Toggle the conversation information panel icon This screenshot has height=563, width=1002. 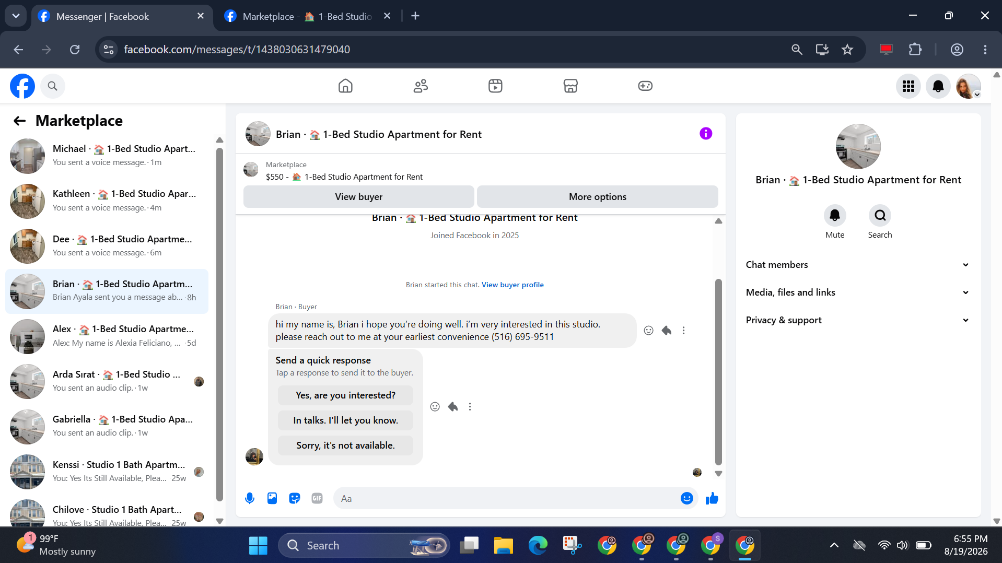point(706,134)
